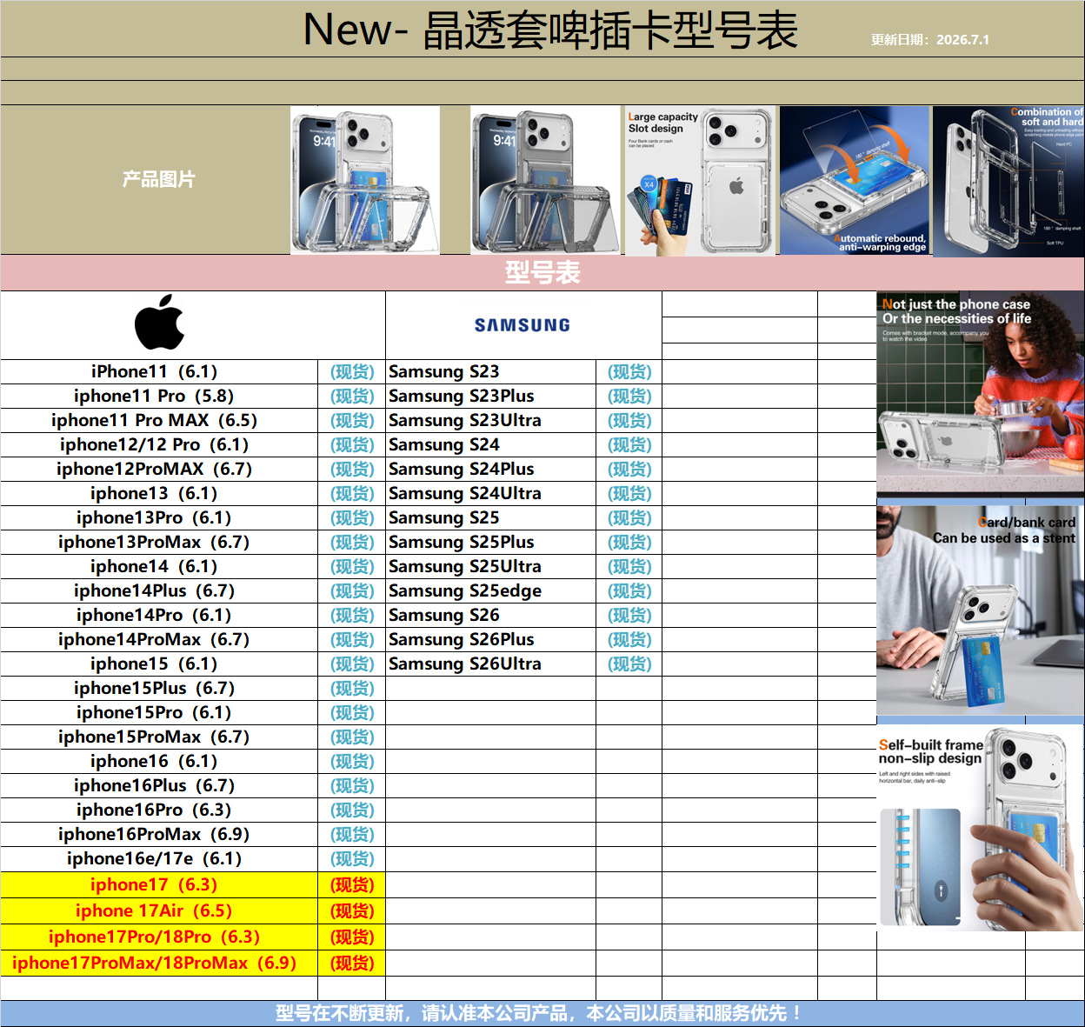Select the iphone13 (6.1) cell
The image size is (1085, 1027).
coord(159,494)
